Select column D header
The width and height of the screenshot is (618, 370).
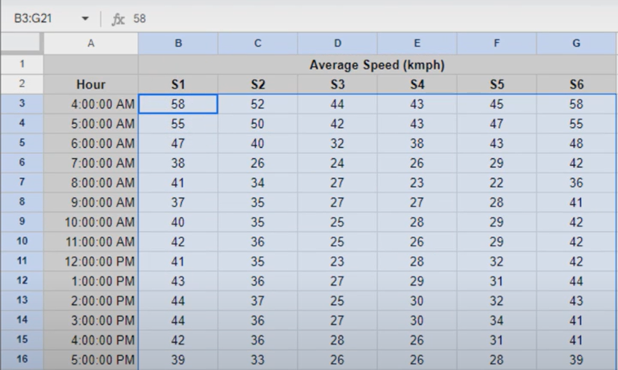point(338,43)
